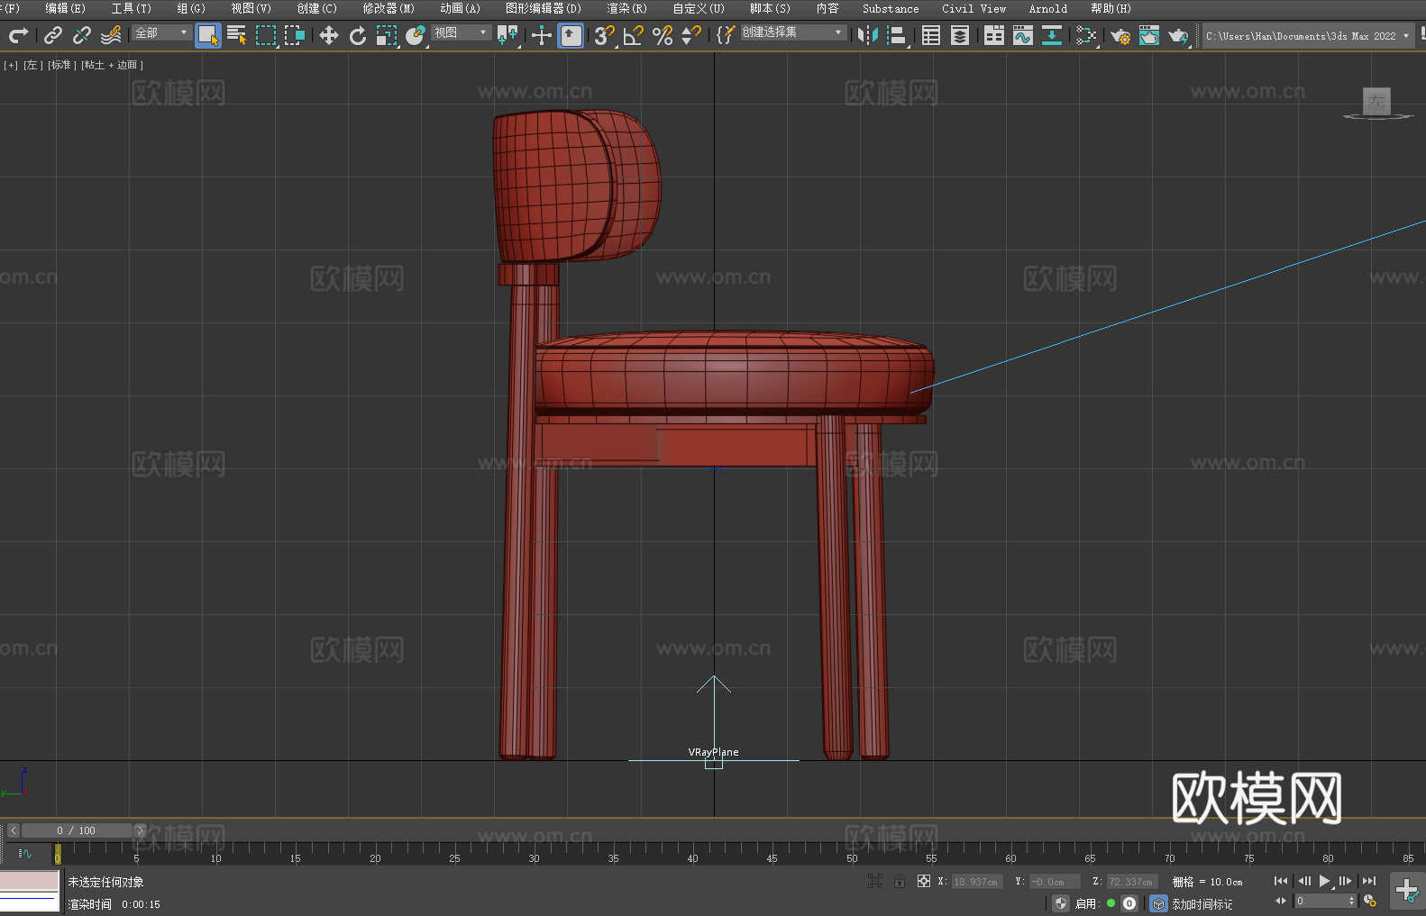Toggle Select and Manipulate mode

pos(542,35)
